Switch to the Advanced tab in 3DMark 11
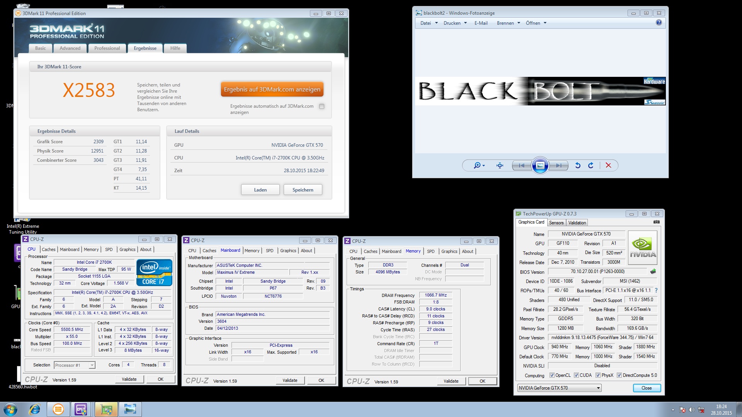 click(x=70, y=48)
